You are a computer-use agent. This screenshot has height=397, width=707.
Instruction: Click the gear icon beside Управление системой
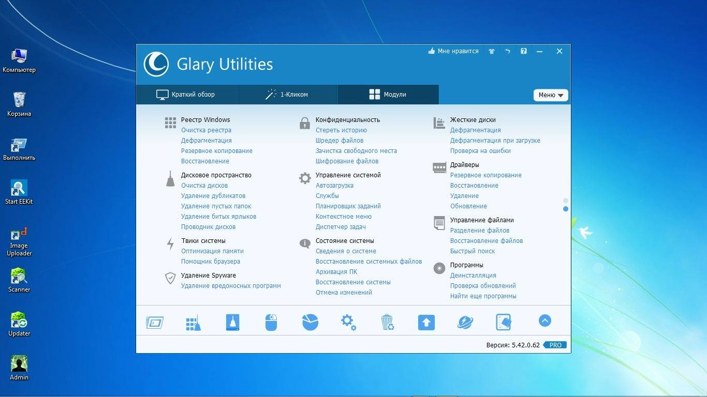point(305,178)
